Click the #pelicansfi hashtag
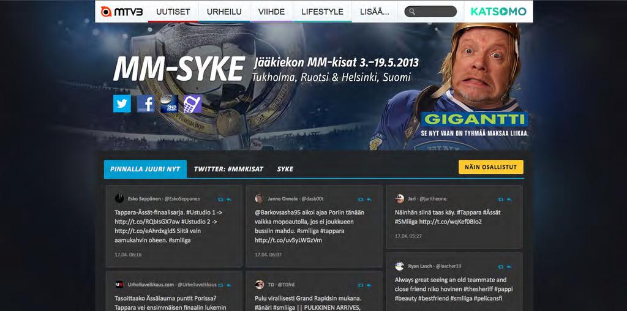Screen dimensions: 627x311 488,298
